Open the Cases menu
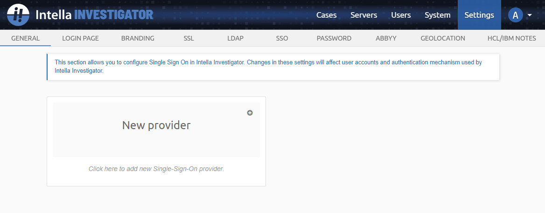Screen dimensions: 545x213 point(326,15)
